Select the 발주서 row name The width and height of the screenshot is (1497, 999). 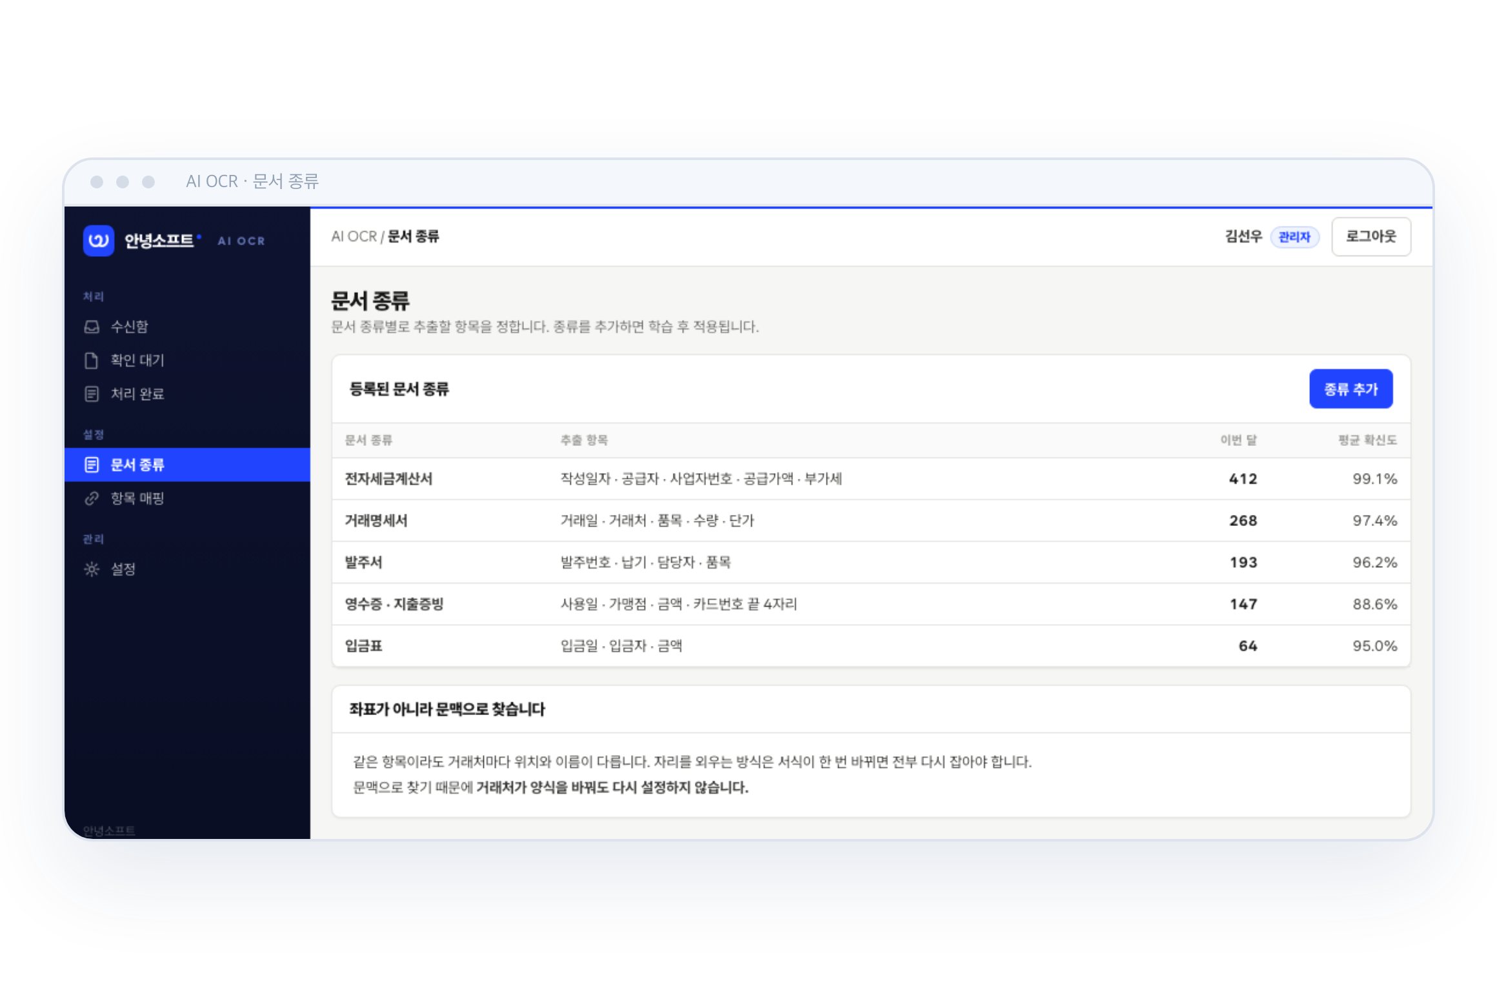tap(363, 562)
